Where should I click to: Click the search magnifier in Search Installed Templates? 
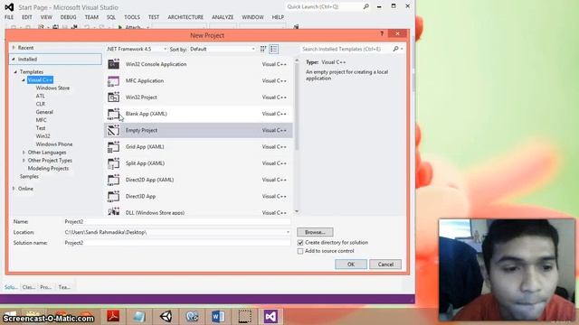395,49
